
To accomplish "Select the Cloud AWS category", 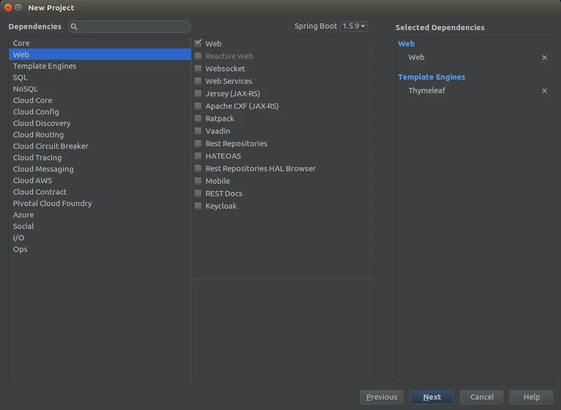I will point(100,181).
